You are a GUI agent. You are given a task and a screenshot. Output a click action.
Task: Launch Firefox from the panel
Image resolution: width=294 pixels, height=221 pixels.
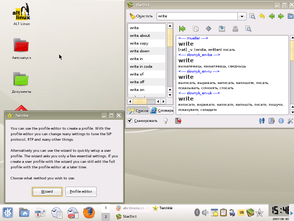89,213
